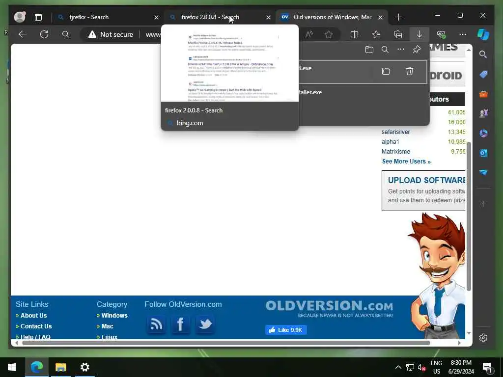The image size is (503, 377).
Task: Open sidebar Shopping tag icon
Action: 483,75
